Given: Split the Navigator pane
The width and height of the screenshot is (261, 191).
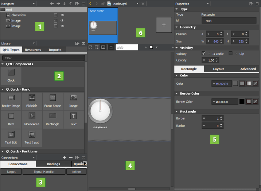Looking at the screenshot, I should coord(77,4).
